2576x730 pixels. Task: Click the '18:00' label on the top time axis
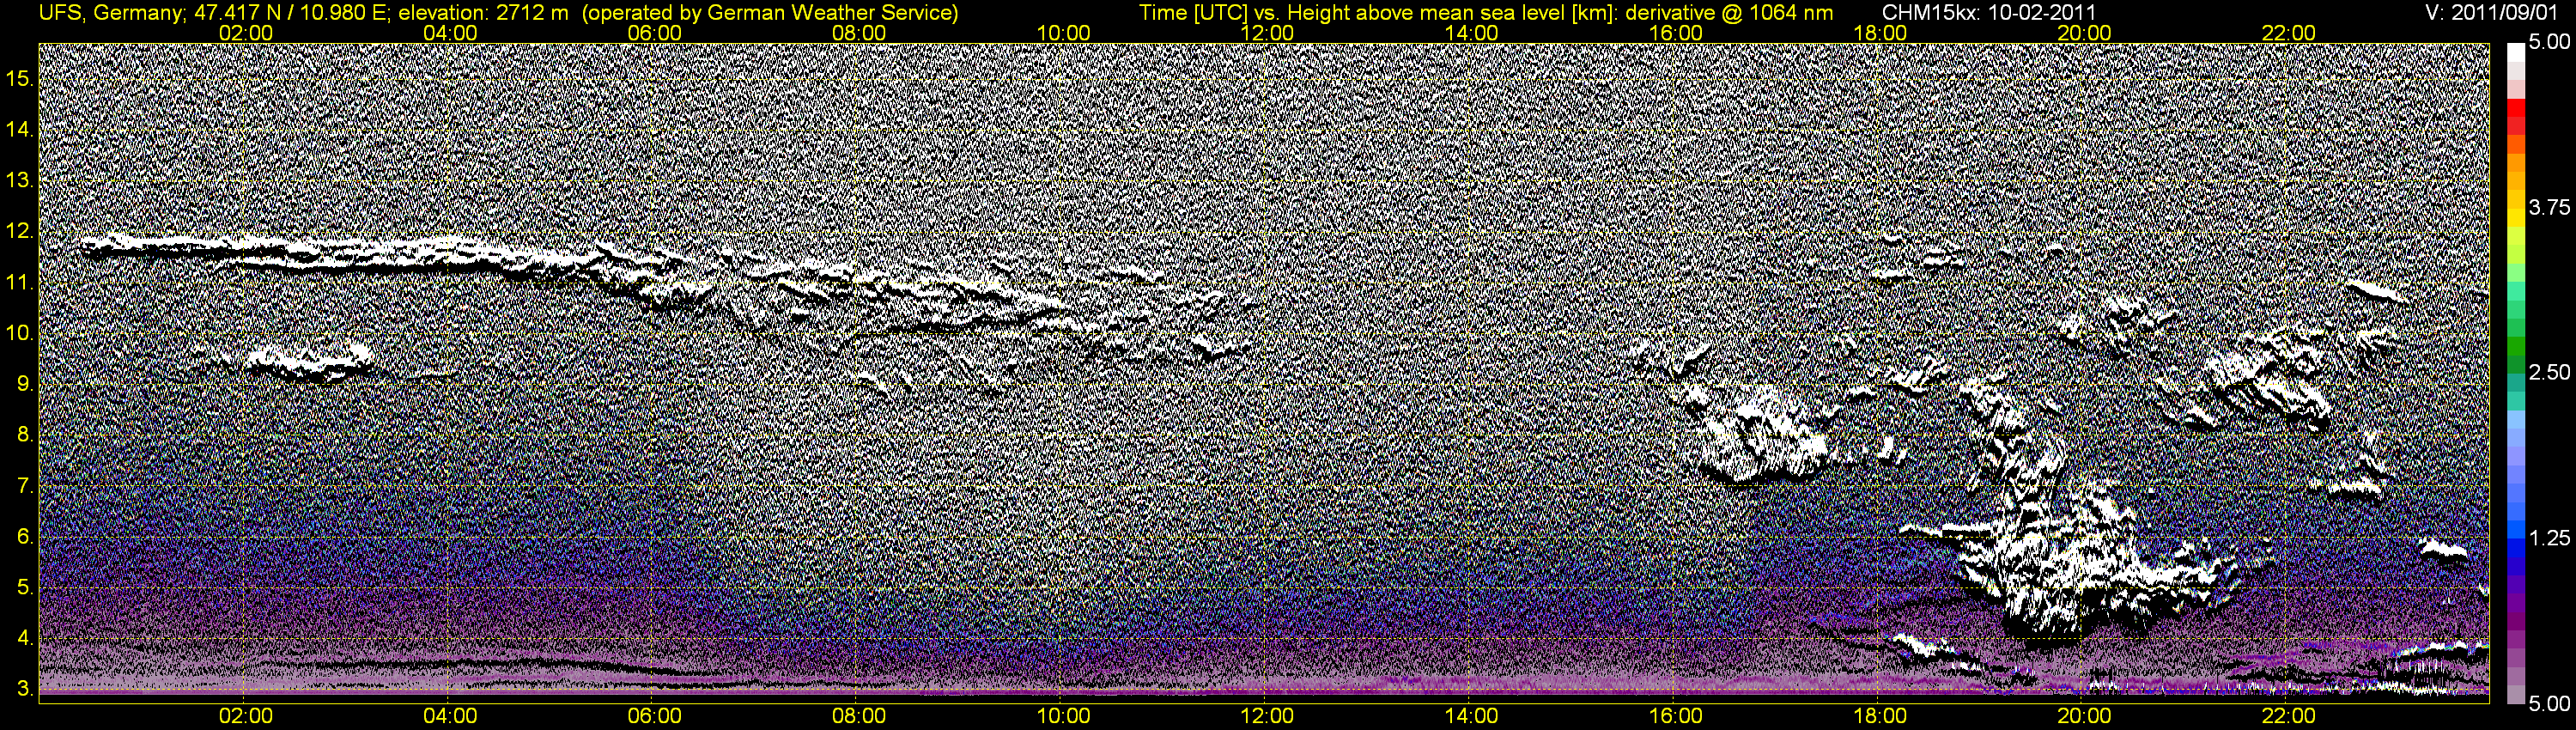[x=1880, y=33]
